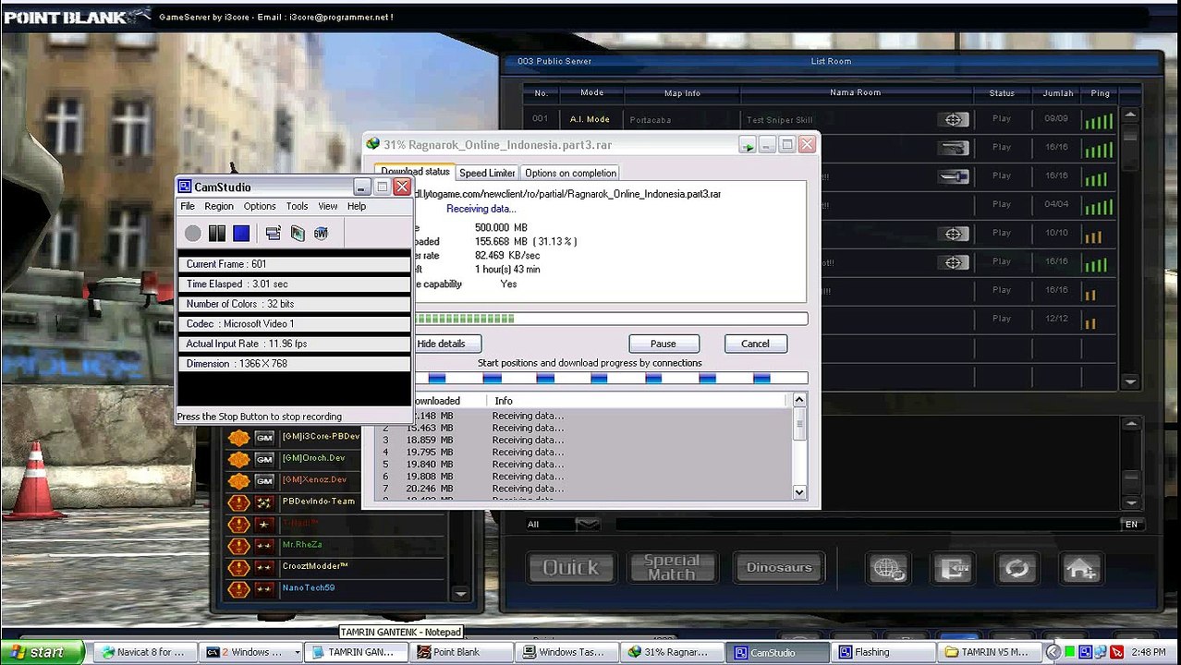
Task: Select player [GM]Xenoz.Dev in user list
Action: 314,479
